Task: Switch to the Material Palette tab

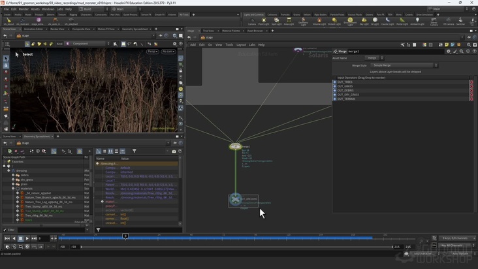Action: (231, 31)
